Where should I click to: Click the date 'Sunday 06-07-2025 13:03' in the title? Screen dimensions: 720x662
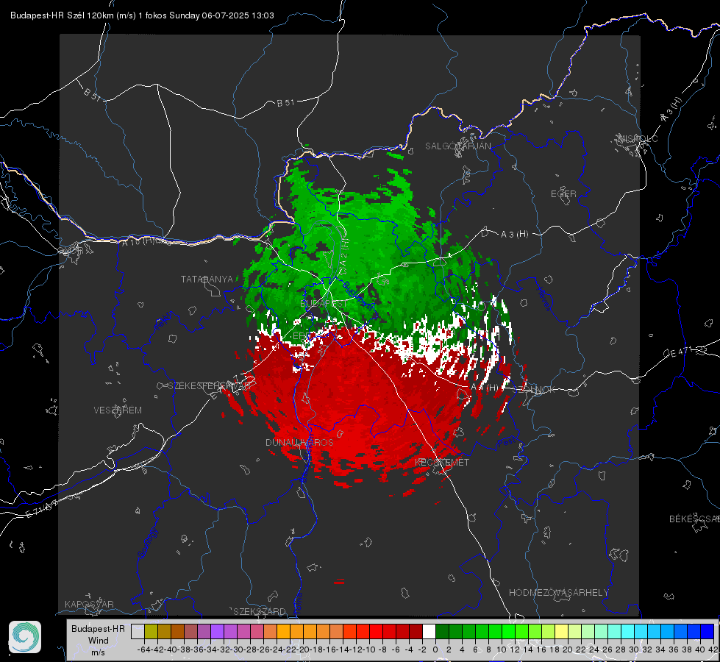point(221,15)
